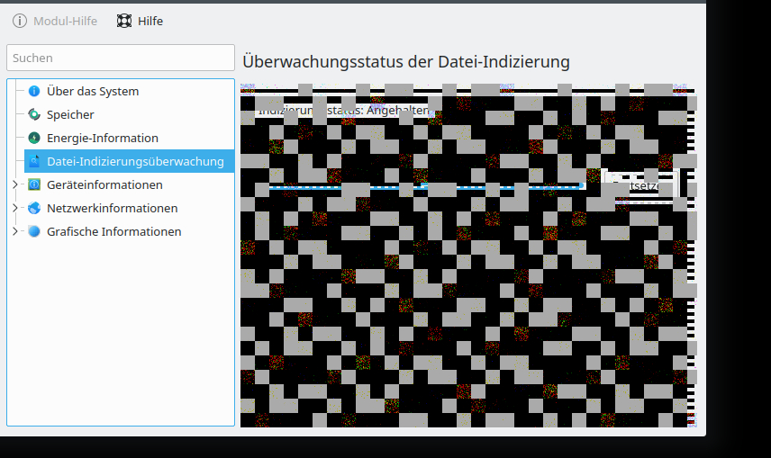This screenshot has width=771, height=458.
Task: Expand the Grafische Informationen tree node
Action: point(14,231)
